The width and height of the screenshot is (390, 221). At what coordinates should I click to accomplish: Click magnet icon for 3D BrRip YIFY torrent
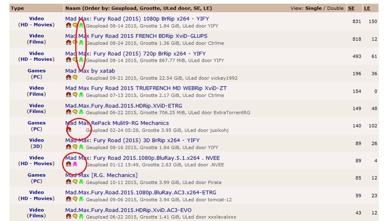tap(69, 147)
